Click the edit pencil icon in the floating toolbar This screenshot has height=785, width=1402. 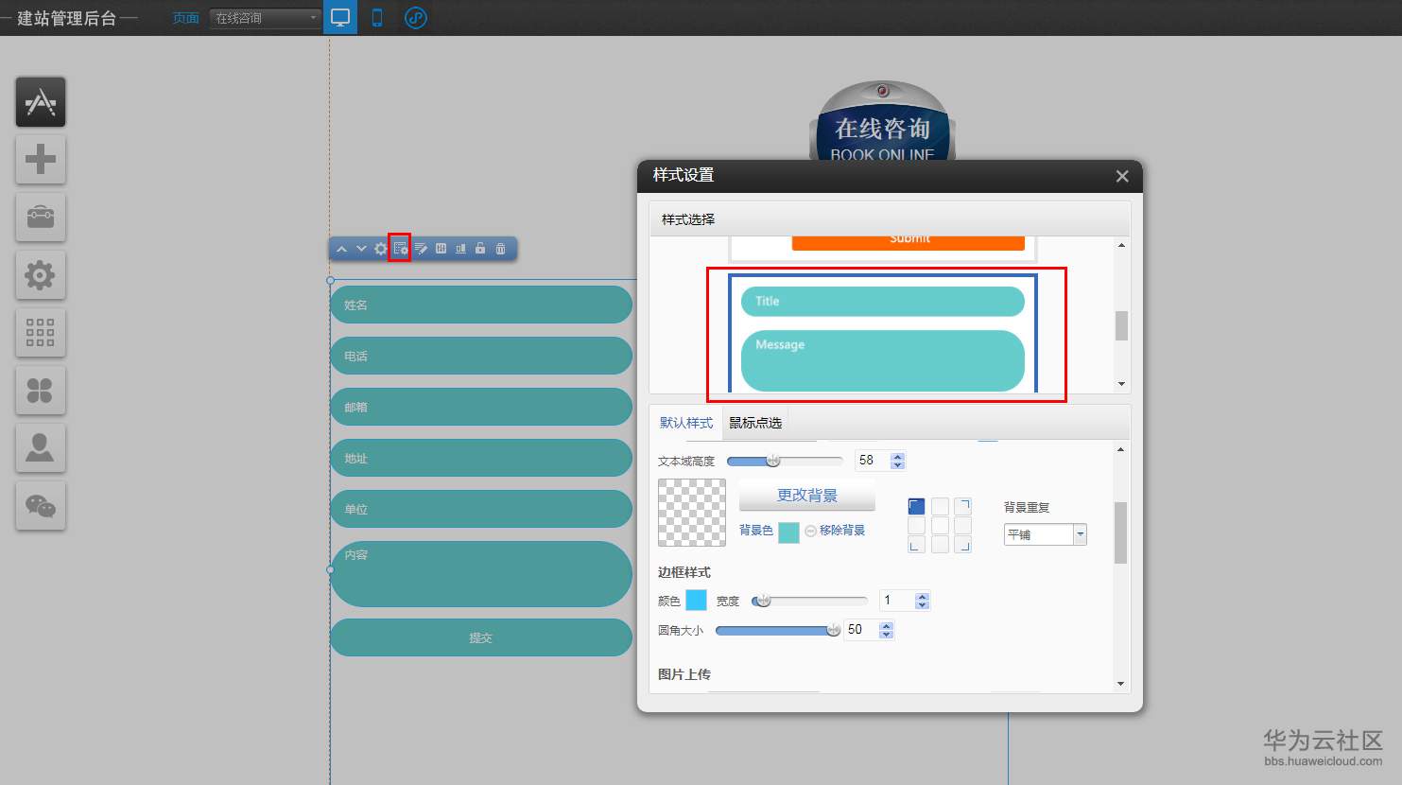click(x=421, y=249)
